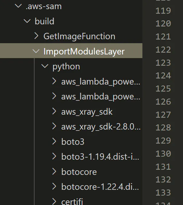
Task: Expand the GetImageFunction folder chevron
Action: 36,36
